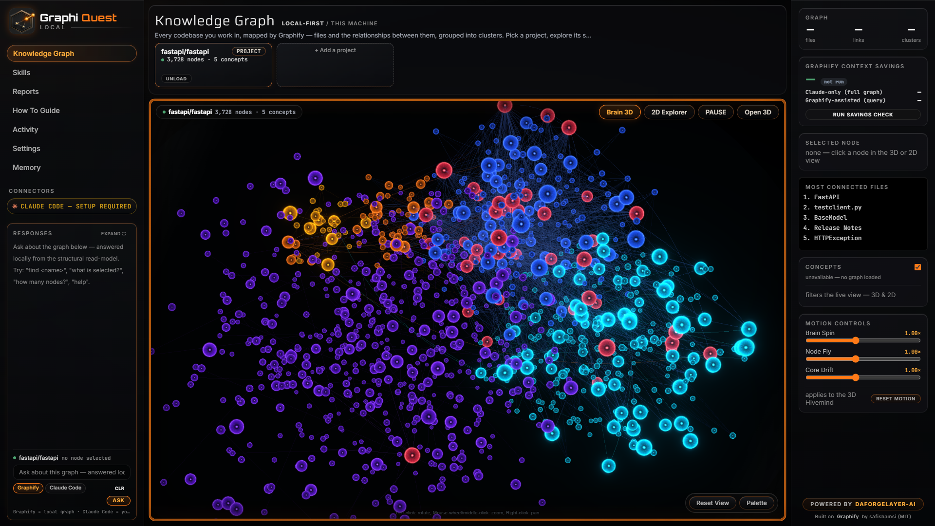Click the Add a project tile
Image resolution: width=935 pixels, height=526 pixels.
pos(335,65)
